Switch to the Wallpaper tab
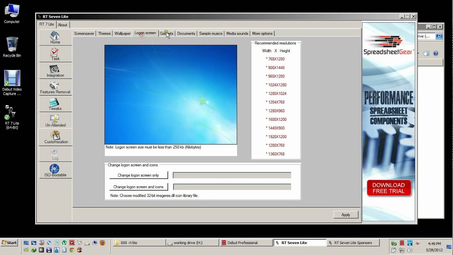This screenshot has width=453, height=255. [122, 34]
